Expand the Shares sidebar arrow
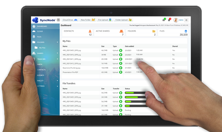This screenshot has height=132, width=222. [58, 53]
